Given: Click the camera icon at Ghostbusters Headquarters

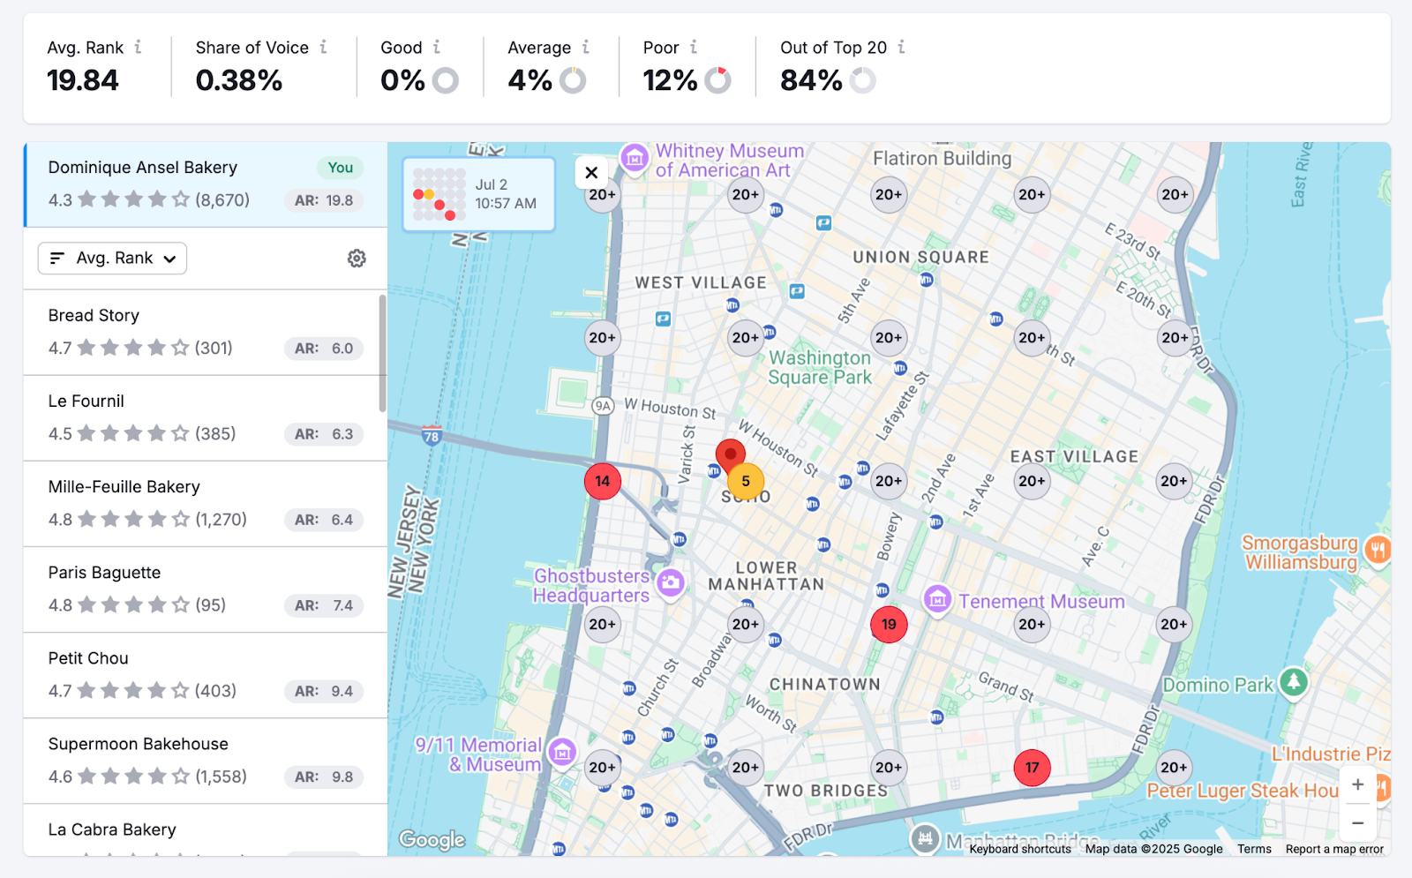Looking at the screenshot, I should click(672, 581).
